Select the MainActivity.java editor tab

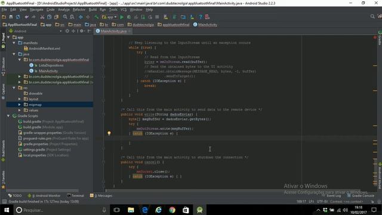click(113, 31)
